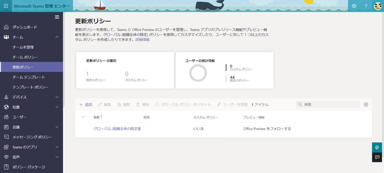Click the Teams apps icon
The image size is (384, 173).
6,147
